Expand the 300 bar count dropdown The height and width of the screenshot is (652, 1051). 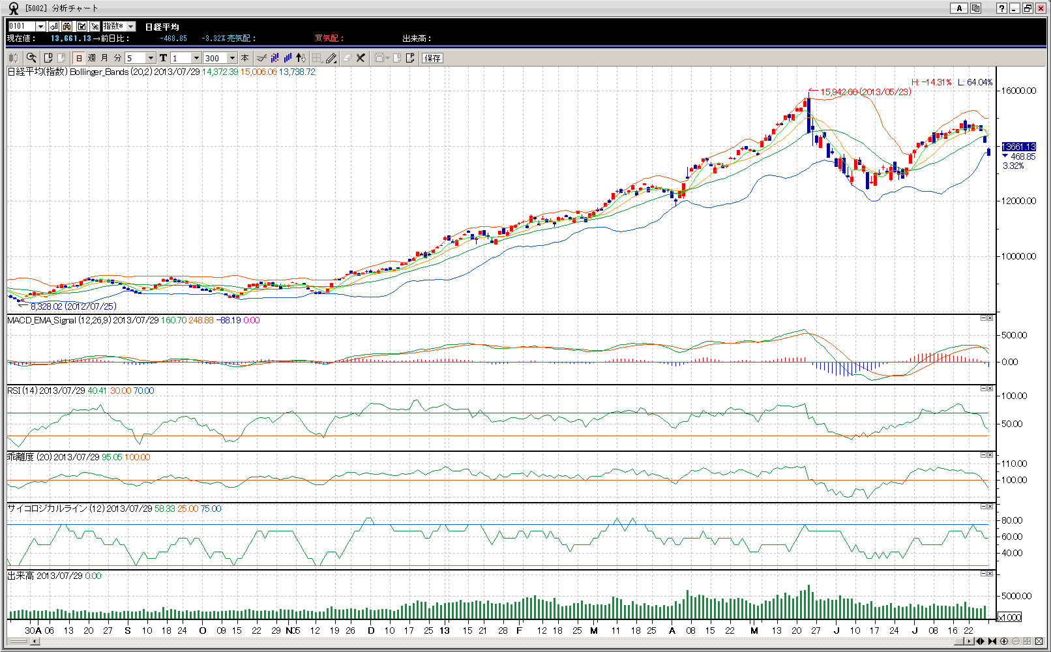point(232,58)
